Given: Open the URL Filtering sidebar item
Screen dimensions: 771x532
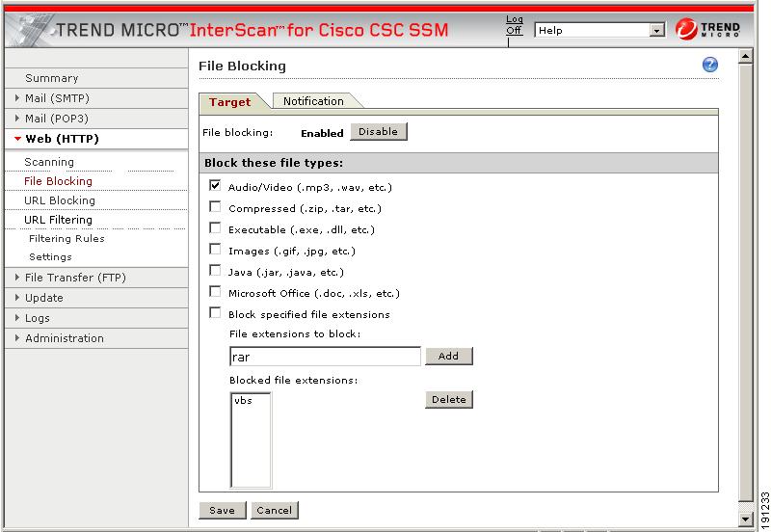Looking at the screenshot, I should 58,220.
